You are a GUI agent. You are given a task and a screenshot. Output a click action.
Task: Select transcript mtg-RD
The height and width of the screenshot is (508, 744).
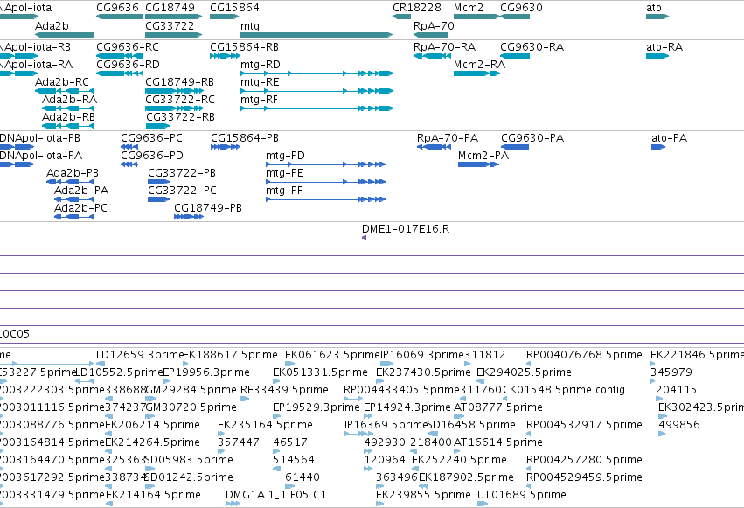pos(317,73)
